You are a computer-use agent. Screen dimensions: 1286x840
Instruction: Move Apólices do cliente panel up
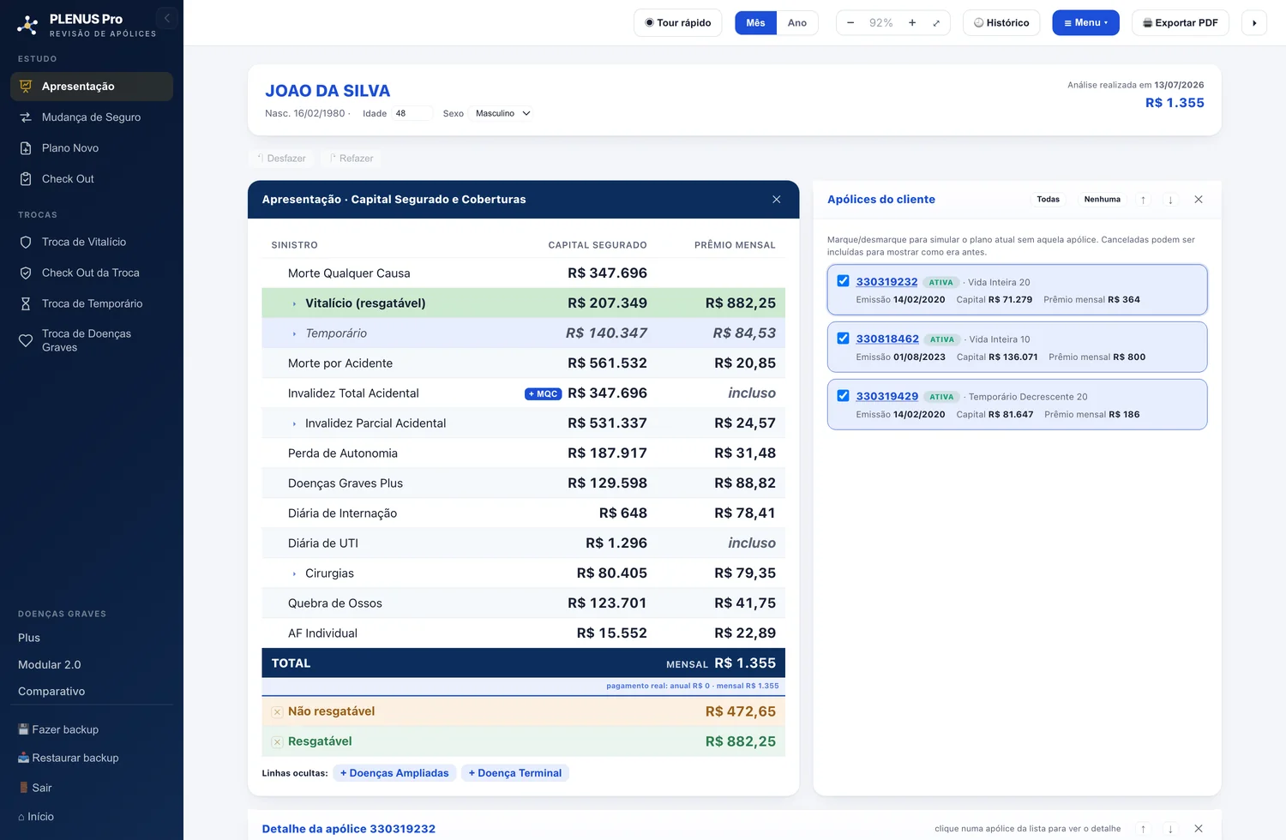(1143, 200)
